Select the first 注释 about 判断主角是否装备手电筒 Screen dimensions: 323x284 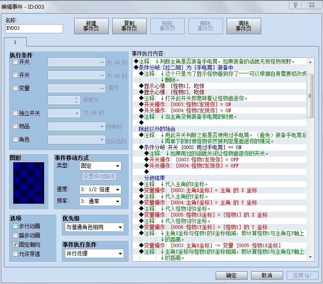(220, 61)
